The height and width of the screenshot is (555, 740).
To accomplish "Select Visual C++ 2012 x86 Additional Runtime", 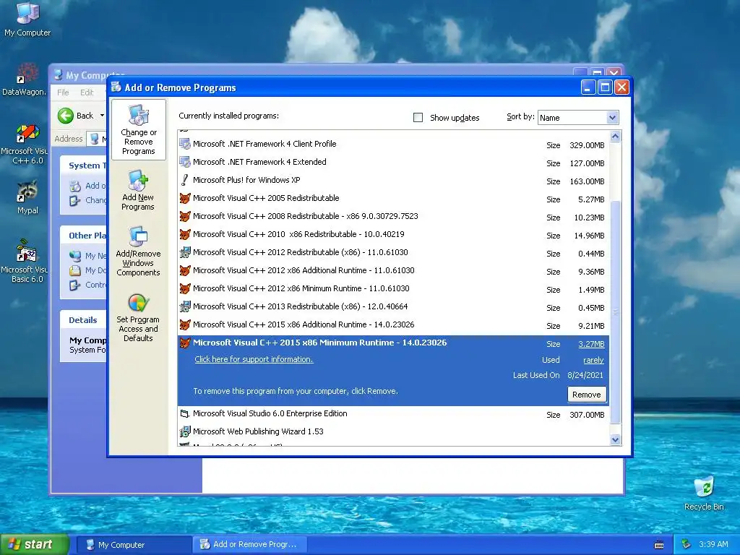I will click(392, 270).
